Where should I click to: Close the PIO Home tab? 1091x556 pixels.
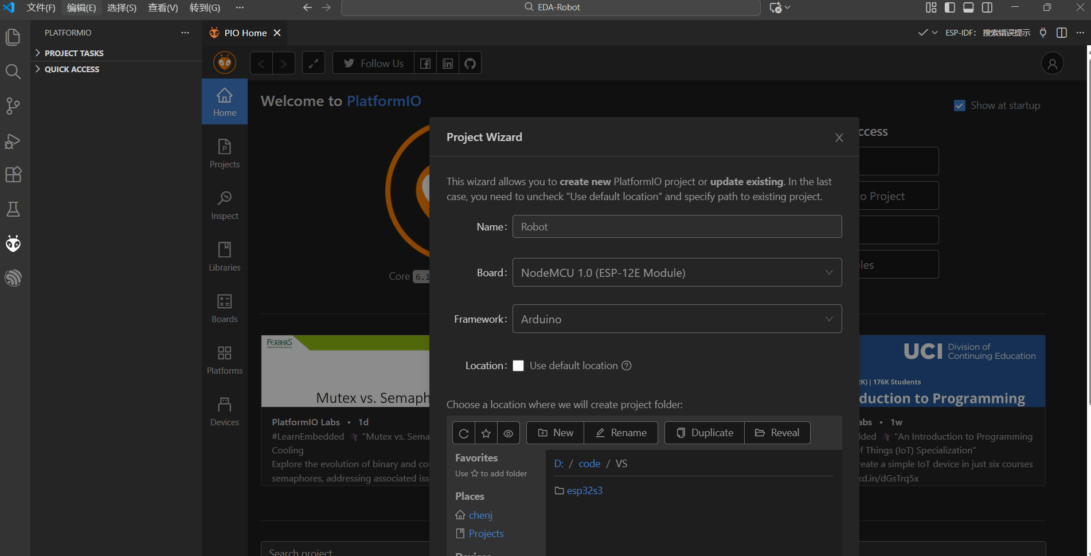tap(277, 33)
